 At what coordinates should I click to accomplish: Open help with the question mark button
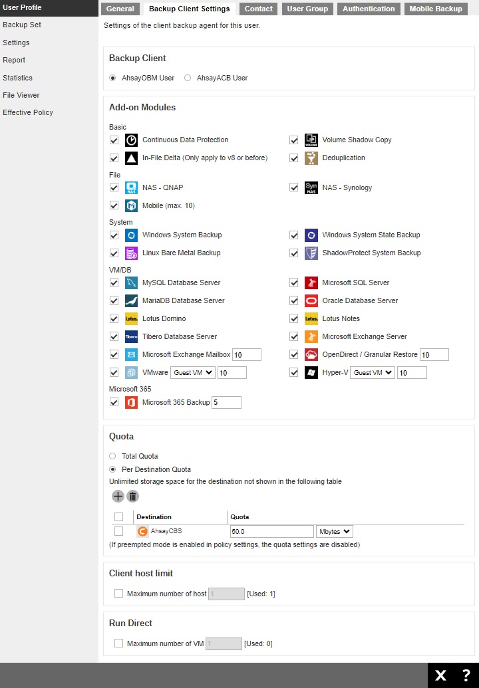(x=466, y=675)
